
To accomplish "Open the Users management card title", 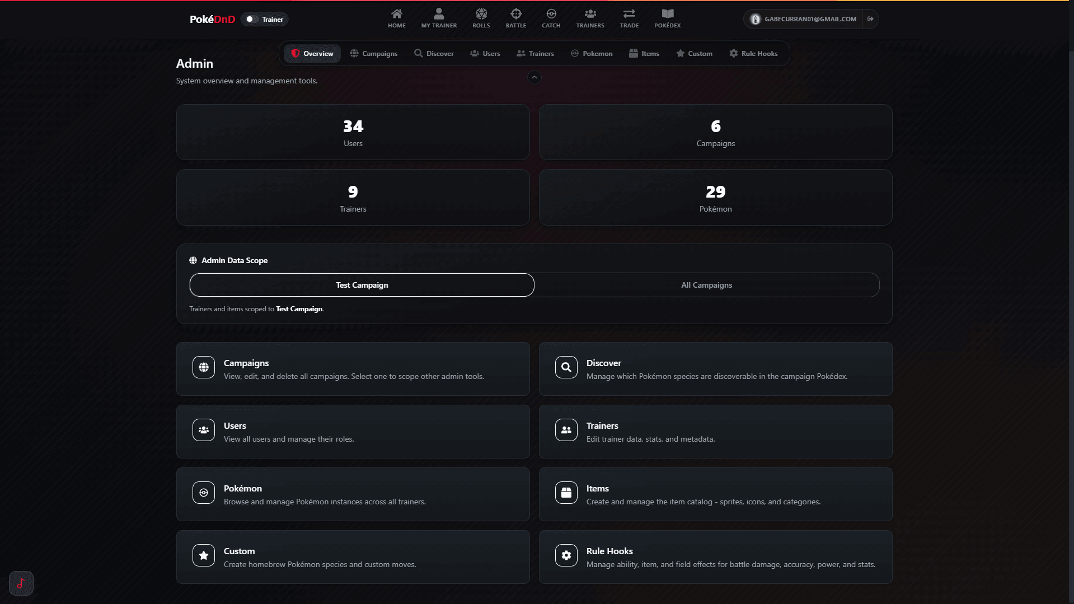I will [x=235, y=425].
